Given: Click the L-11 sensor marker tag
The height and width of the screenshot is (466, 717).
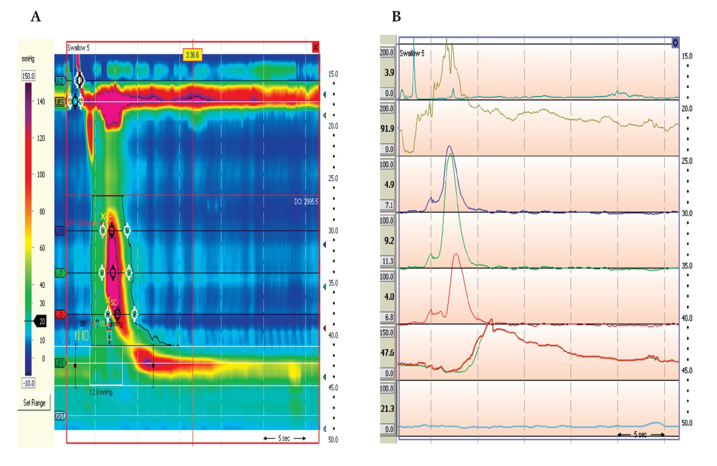Looking at the screenshot, I should 60,231.
